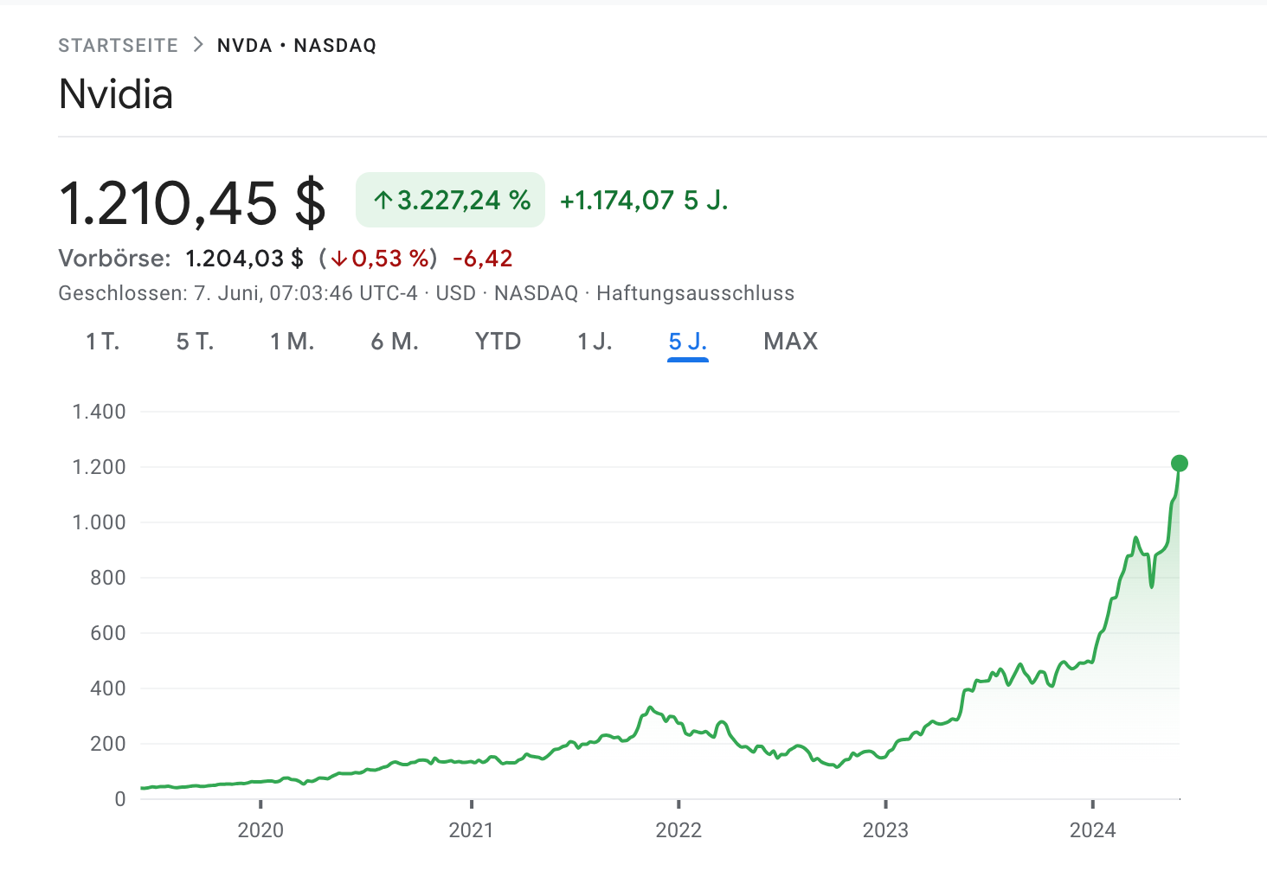
Task: Click the 2020 x-axis label
Action: [x=260, y=830]
